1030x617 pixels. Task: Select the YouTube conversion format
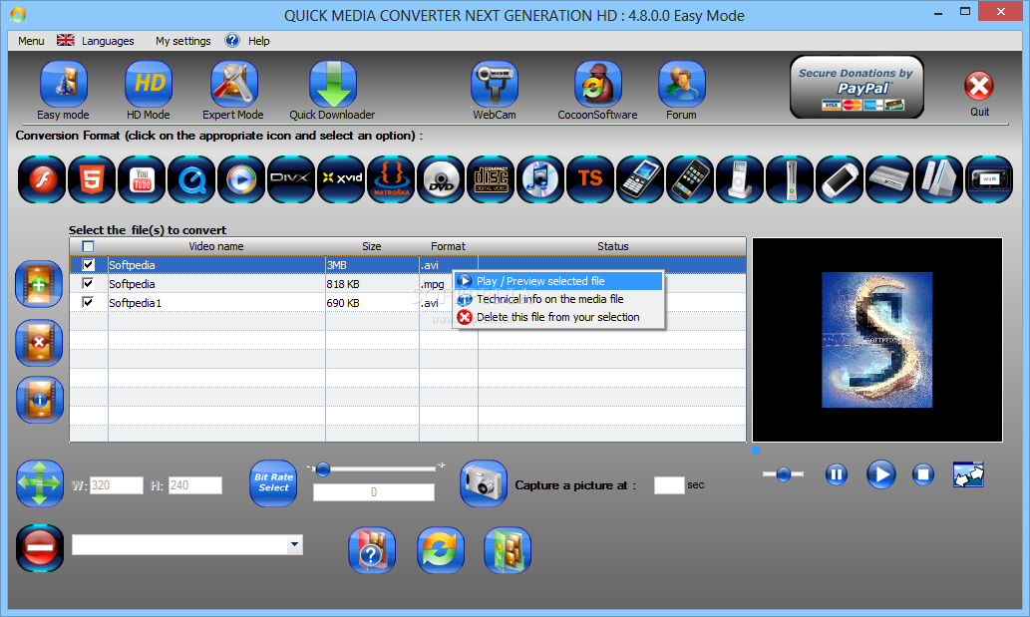142,179
